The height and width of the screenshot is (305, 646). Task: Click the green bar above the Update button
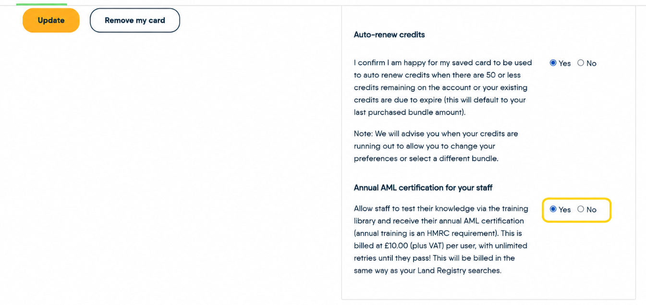click(x=41, y=4)
